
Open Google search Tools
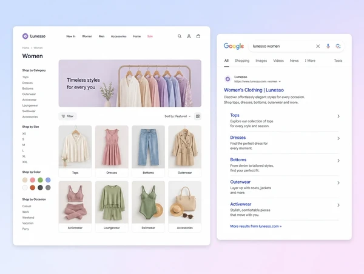[338, 61]
